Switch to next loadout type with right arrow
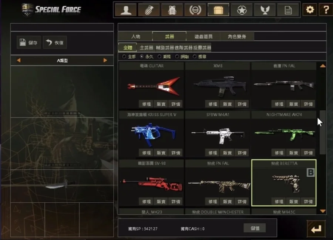The height and width of the screenshot is (240, 333). [x=105, y=60]
